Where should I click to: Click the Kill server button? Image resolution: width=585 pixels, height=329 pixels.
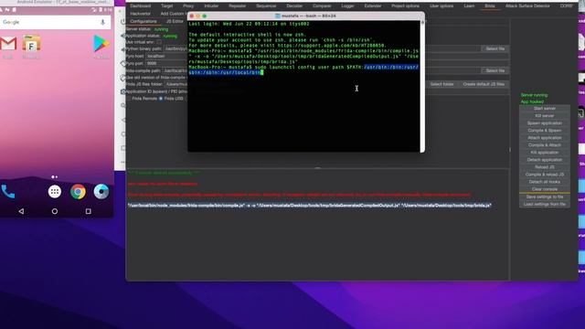545,116
